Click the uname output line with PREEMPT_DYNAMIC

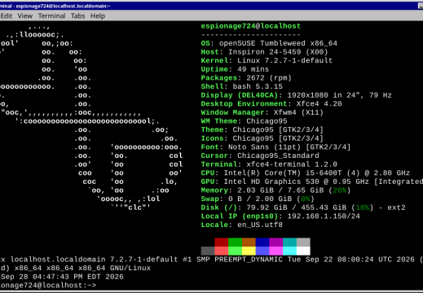coord(211,260)
